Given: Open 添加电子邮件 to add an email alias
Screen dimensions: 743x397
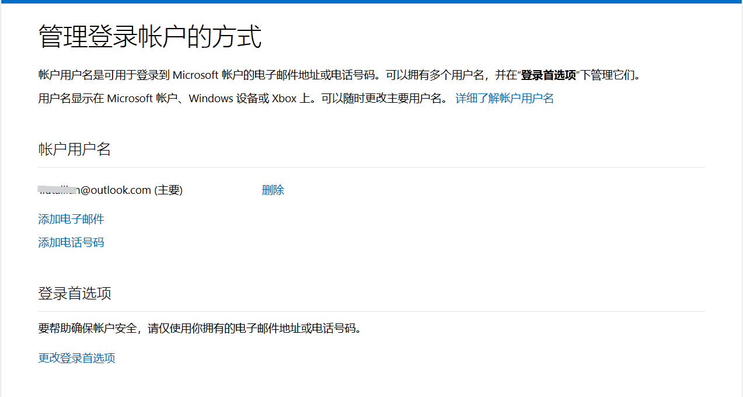Looking at the screenshot, I should pyautogui.click(x=71, y=219).
